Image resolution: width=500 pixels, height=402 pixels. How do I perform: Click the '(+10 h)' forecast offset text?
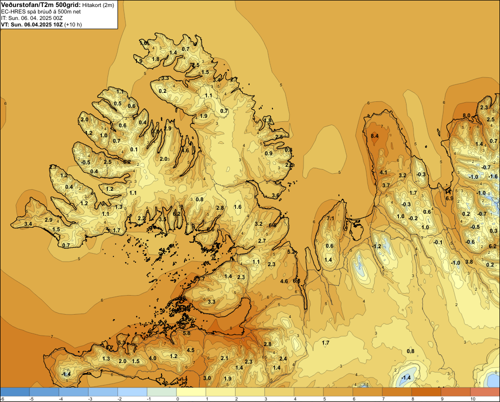tap(73, 24)
